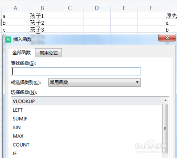Select column F header
The width and height of the screenshot is (177, 158).
[151, 8]
